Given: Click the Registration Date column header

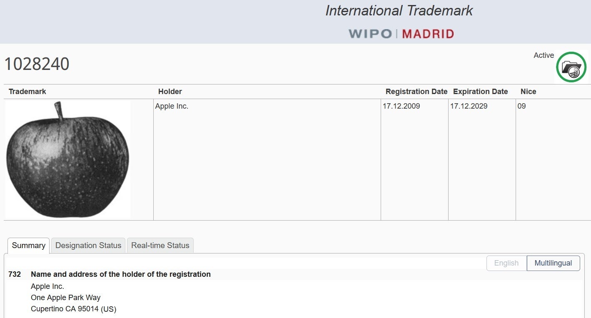Looking at the screenshot, I should [416, 92].
